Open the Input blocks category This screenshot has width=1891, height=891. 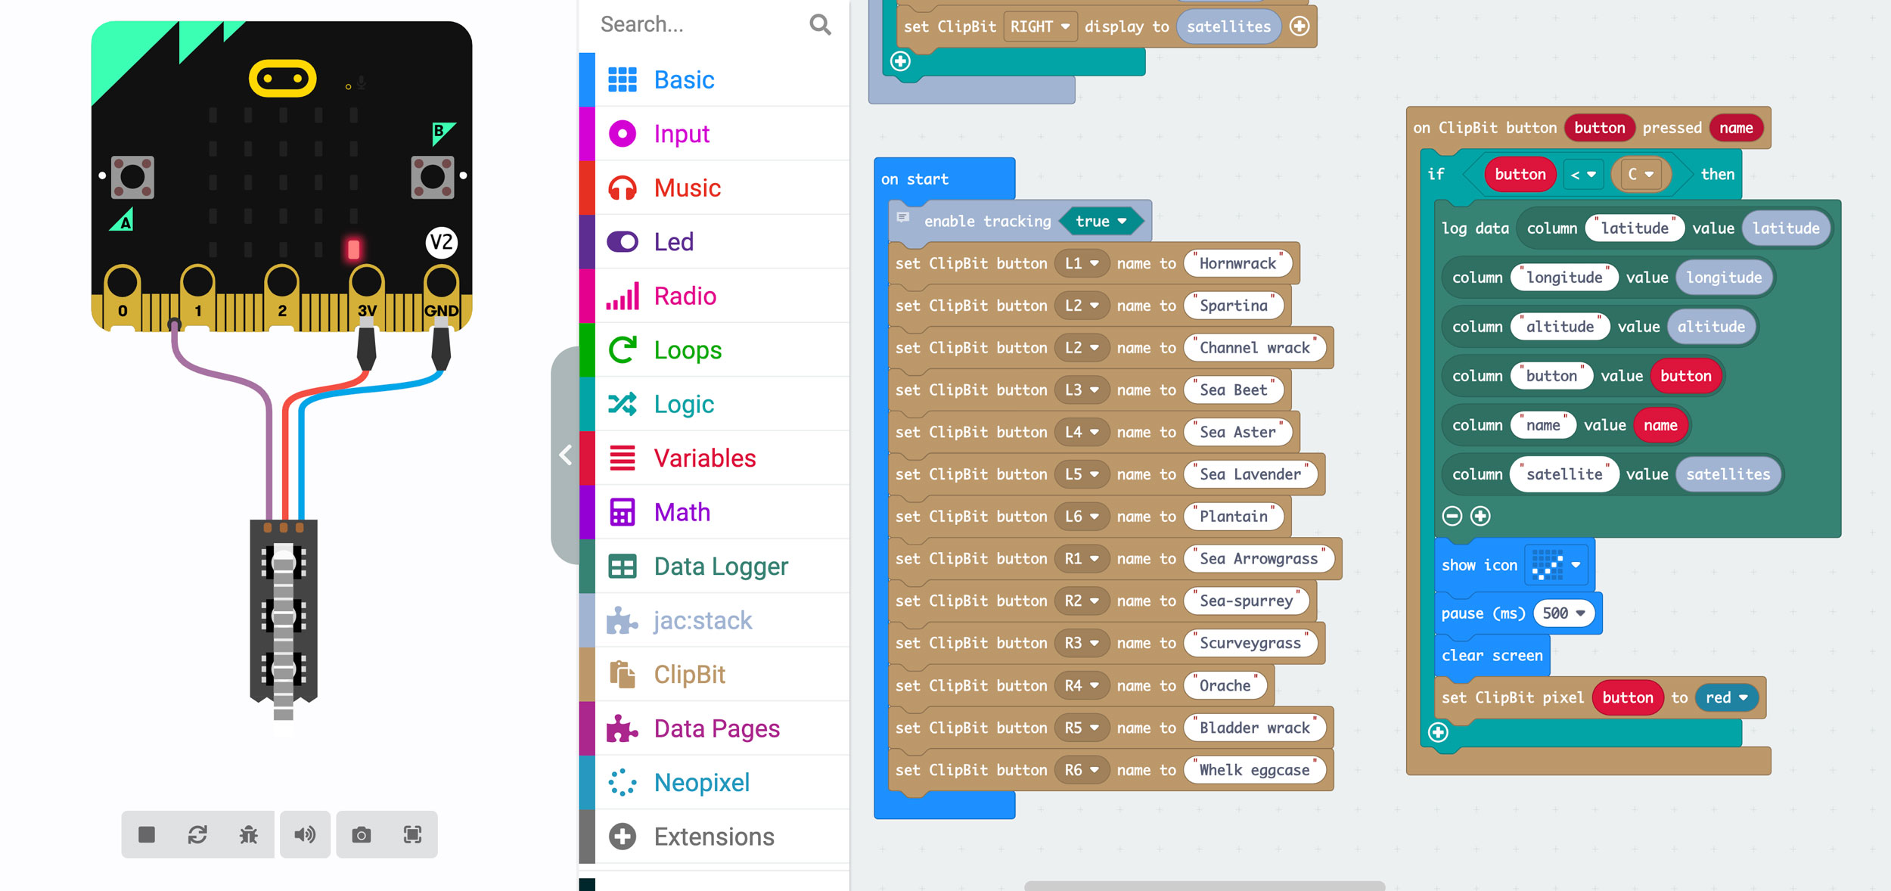(x=714, y=134)
